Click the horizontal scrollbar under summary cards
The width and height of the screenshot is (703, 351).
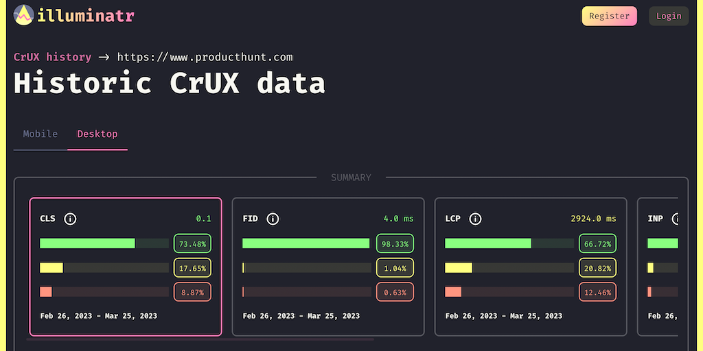(200, 339)
